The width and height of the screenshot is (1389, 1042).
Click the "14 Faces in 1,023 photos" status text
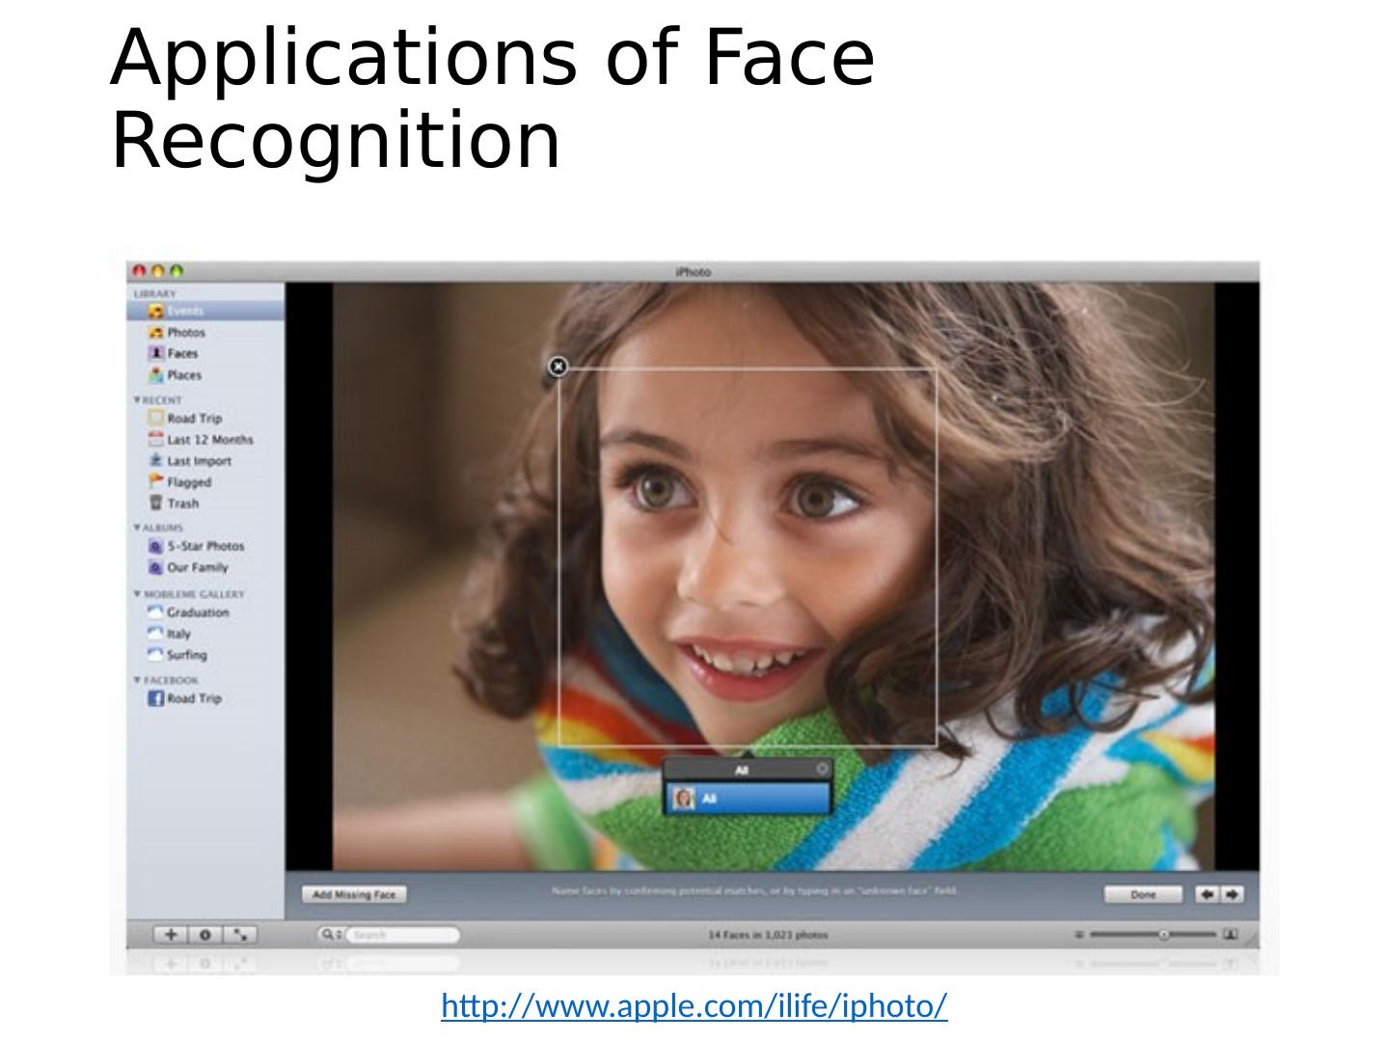click(x=768, y=934)
